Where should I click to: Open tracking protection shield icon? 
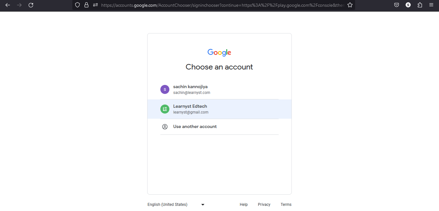point(77,5)
